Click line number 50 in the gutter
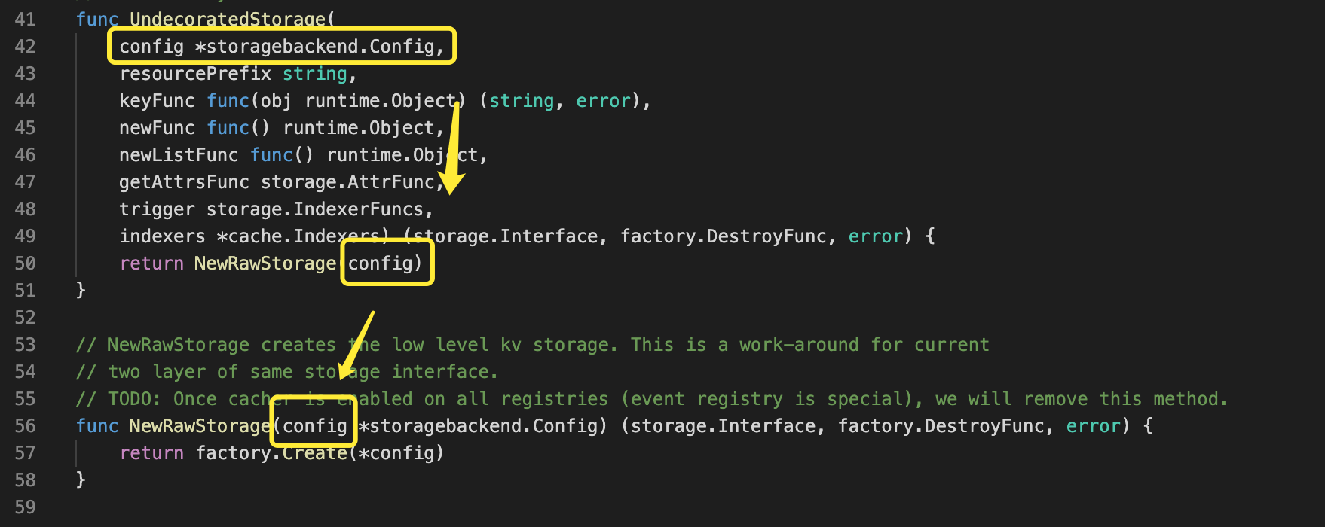The height and width of the screenshot is (527, 1325). (x=25, y=263)
